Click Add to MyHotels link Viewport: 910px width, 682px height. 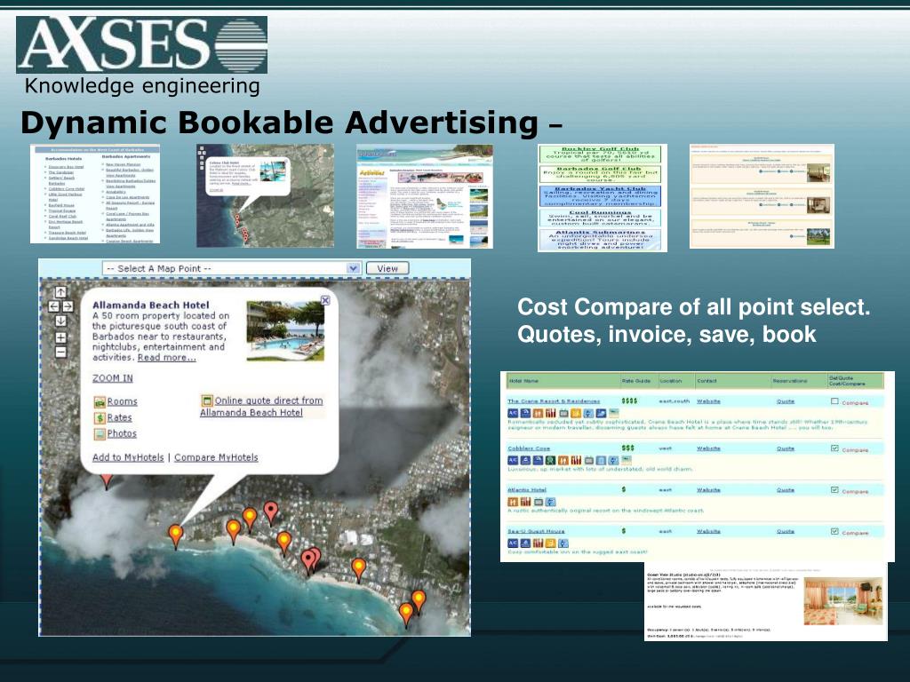click(x=128, y=457)
